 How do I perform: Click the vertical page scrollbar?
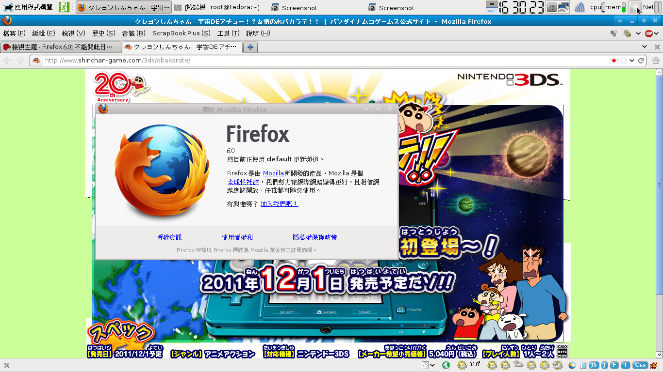(x=659, y=185)
